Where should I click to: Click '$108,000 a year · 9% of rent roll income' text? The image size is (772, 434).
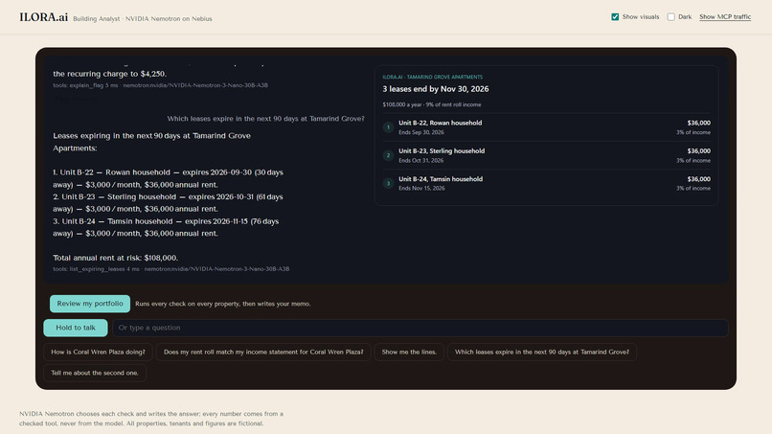(x=432, y=105)
